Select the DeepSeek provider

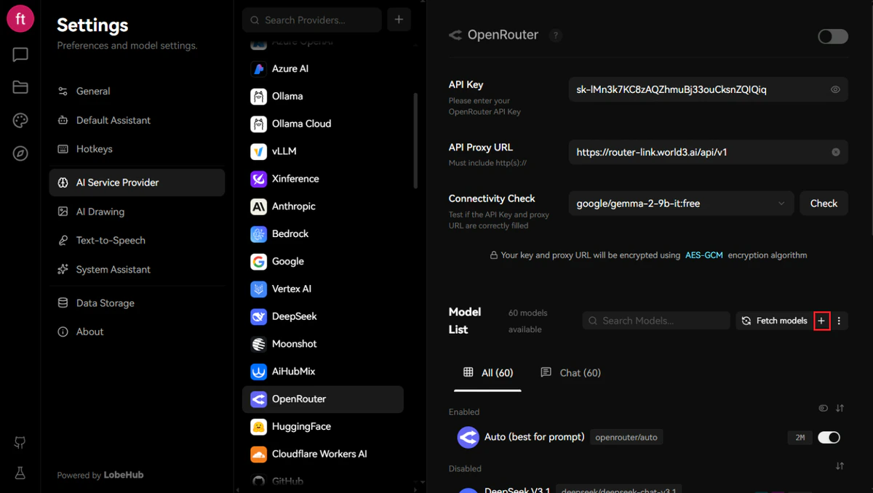323,316
